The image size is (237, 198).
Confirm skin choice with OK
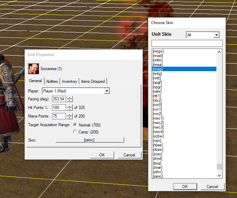(x=185, y=187)
